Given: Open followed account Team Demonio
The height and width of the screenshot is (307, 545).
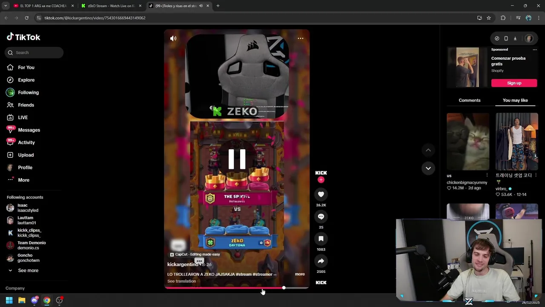Looking at the screenshot, I should pos(26,245).
